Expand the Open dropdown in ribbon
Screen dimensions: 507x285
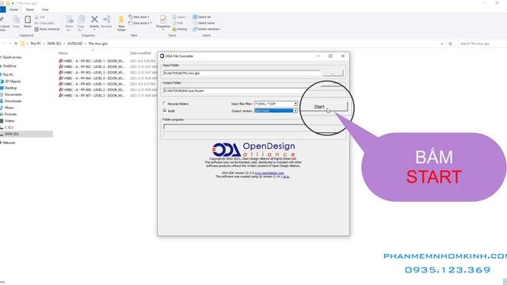coord(187,17)
